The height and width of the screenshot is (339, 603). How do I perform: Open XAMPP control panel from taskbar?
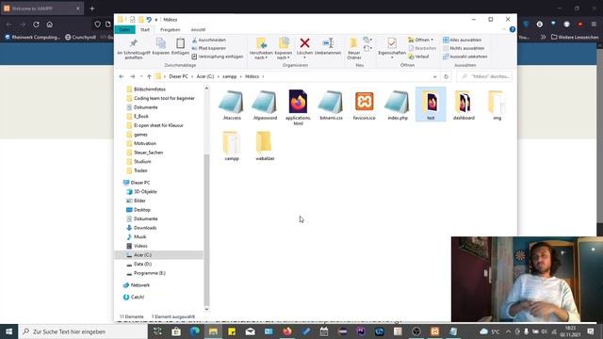click(435, 331)
